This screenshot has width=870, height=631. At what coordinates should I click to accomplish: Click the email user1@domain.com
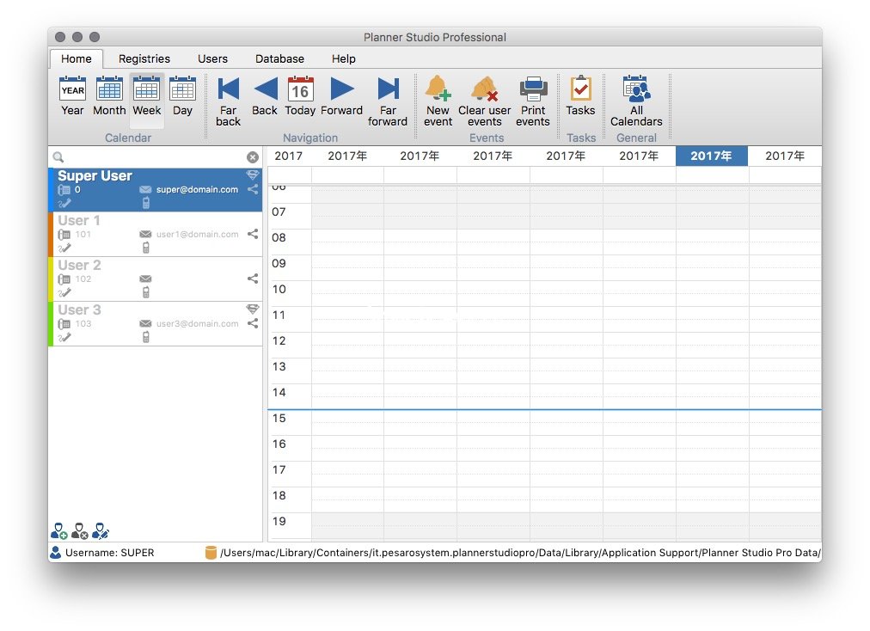click(x=197, y=234)
